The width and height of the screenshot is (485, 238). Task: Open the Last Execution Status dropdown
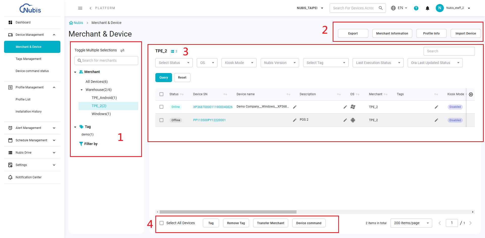click(378, 63)
